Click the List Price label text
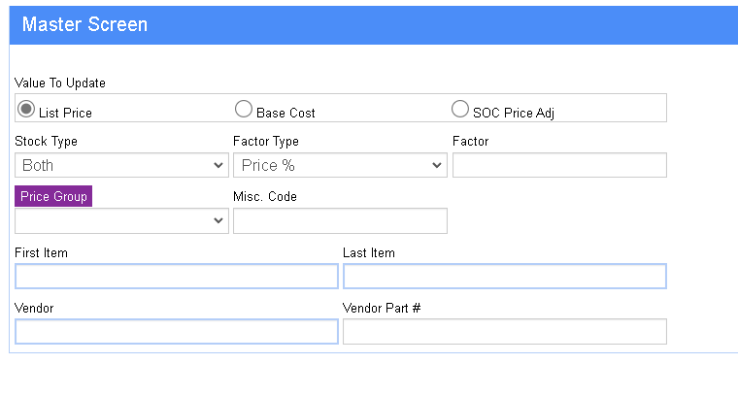The image size is (738, 397). point(65,113)
